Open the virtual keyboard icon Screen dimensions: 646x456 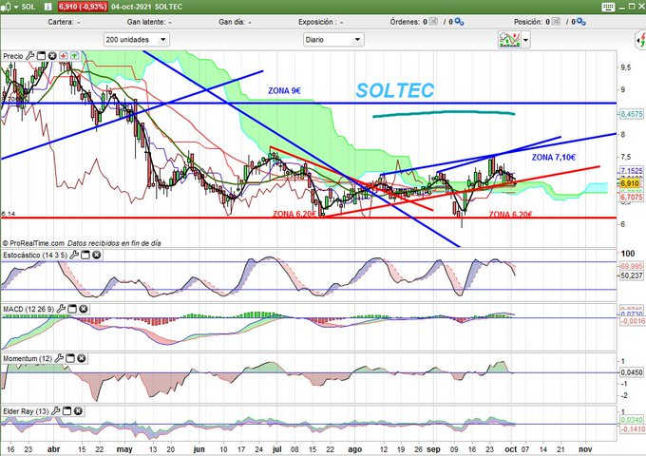pyautogui.click(x=608, y=7)
